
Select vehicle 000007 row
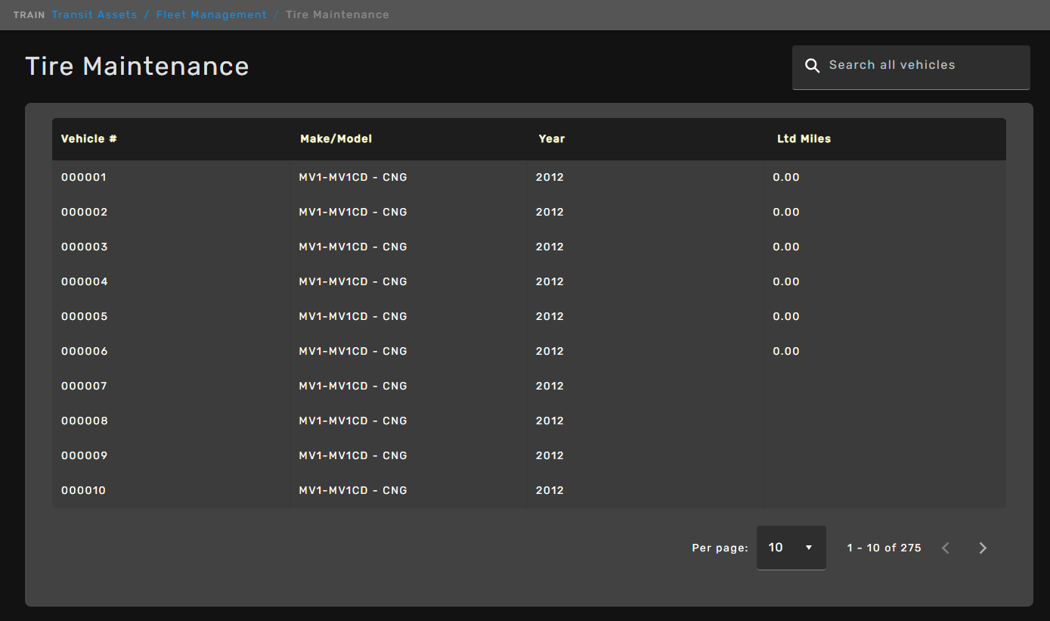pyautogui.click(x=84, y=387)
